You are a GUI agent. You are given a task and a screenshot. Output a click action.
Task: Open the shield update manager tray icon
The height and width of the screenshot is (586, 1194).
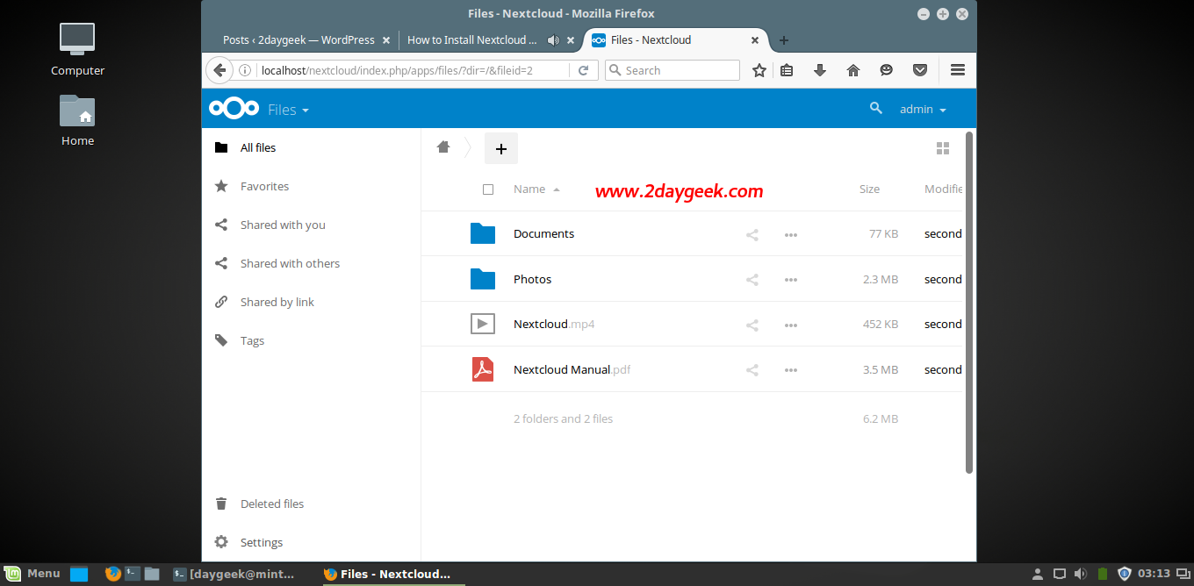(x=1124, y=574)
